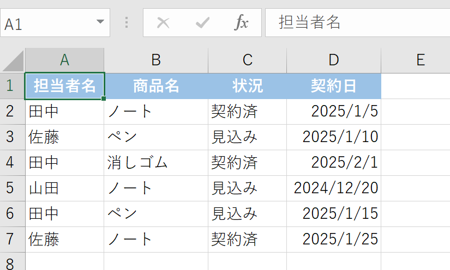
Task: Click the 商品名 header cell
Action: pyautogui.click(x=156, y=86)
